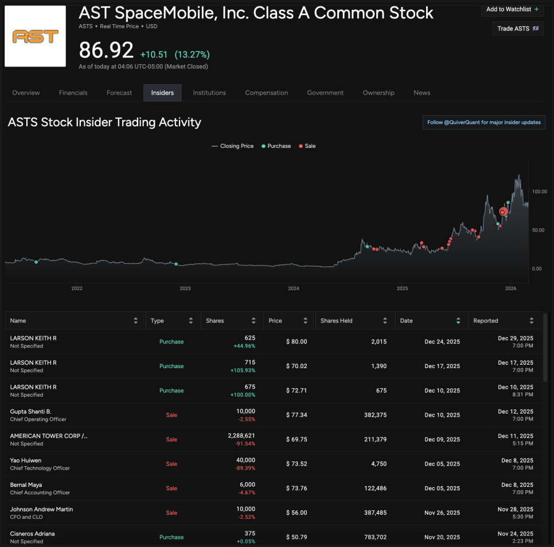The height and width of the screenshot is (547, 554).
Task: Toggle Purchase markers in chart legend
Action: tap(276, 146)
